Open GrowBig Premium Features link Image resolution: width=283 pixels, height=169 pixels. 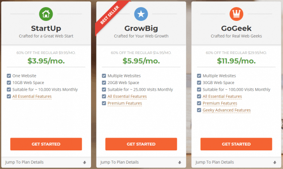pyautogui.click(x=125, y=103)
